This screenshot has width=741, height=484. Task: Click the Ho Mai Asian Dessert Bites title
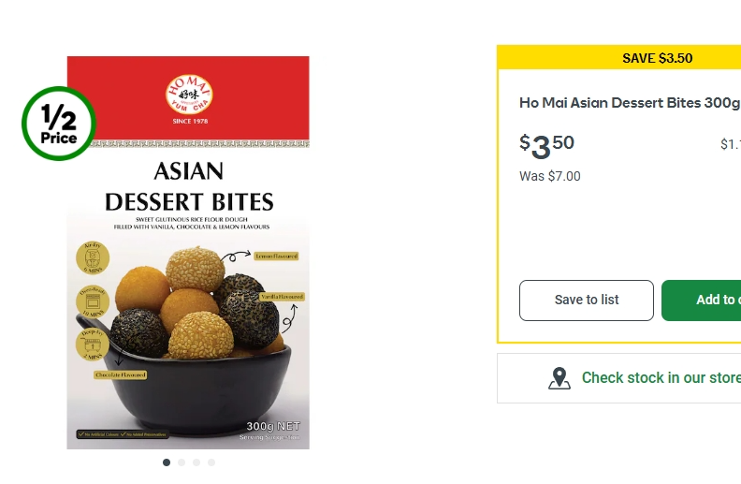630,103
